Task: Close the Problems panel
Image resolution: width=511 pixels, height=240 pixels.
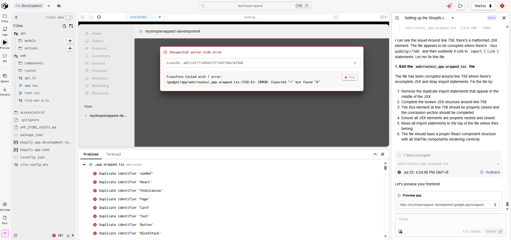Action: (383, 154)
